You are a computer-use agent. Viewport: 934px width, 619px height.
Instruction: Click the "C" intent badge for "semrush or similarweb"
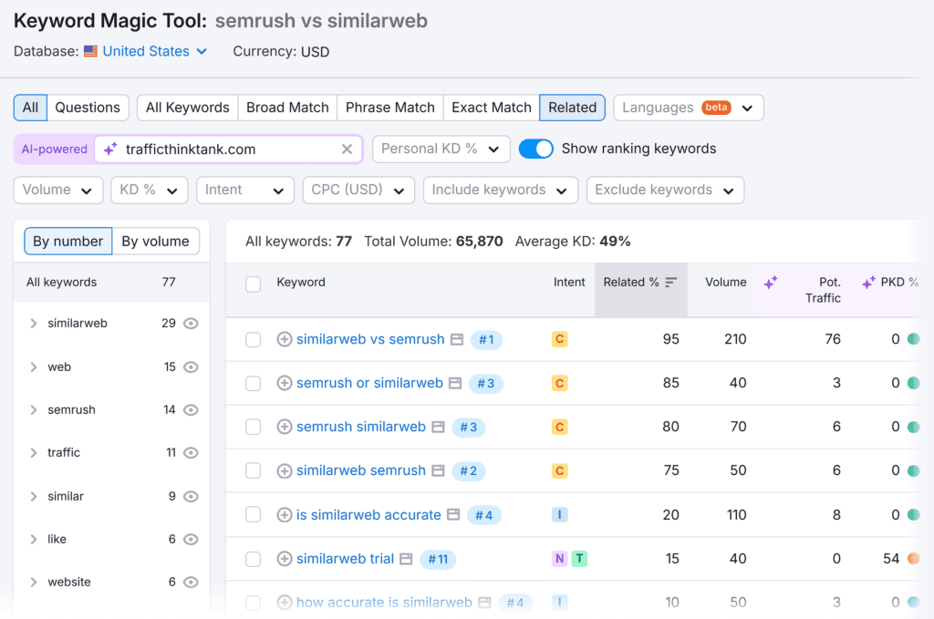tap(559, 383)
